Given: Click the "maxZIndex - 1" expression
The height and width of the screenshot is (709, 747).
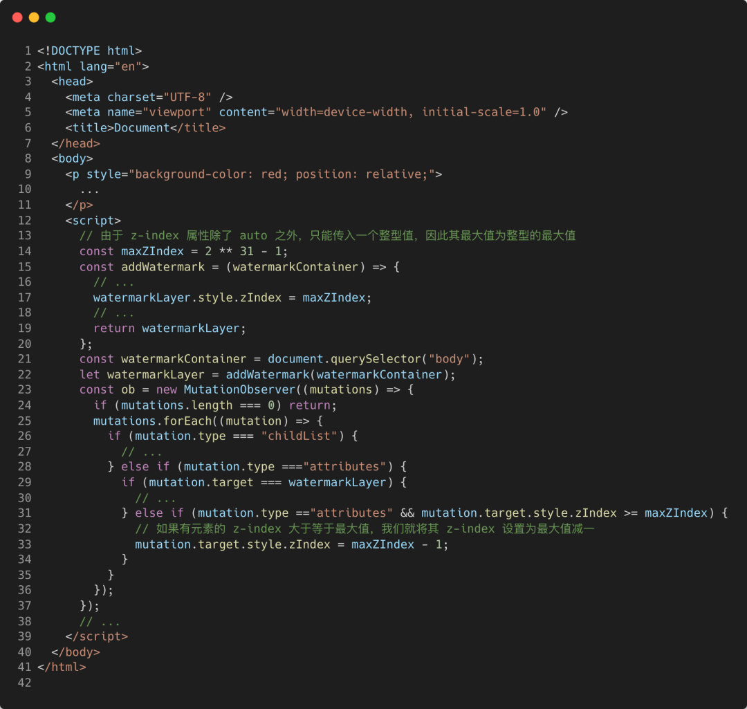Looking at the screenshot, I should (x=396, y=544).
